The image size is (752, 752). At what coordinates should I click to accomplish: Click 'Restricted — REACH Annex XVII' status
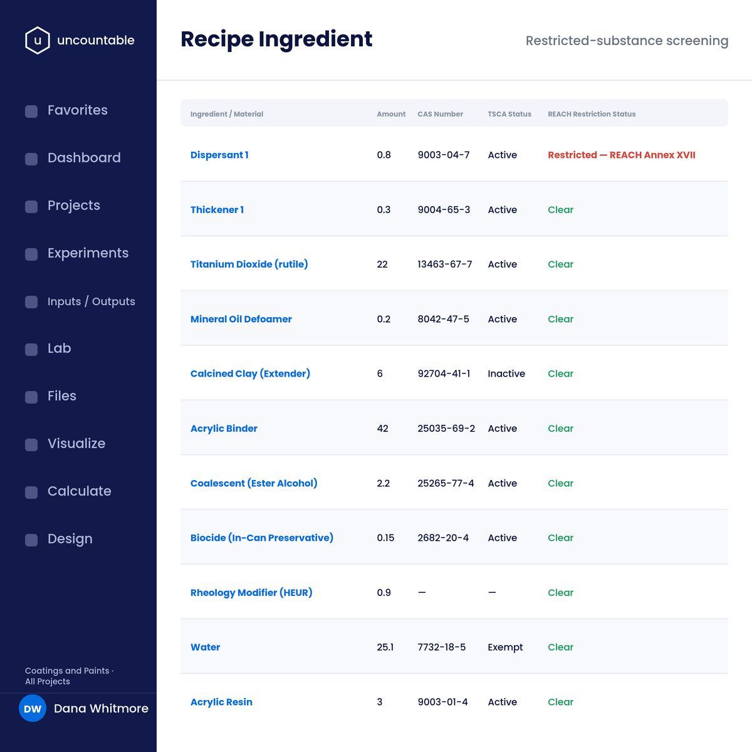click(x=622, y=155)
